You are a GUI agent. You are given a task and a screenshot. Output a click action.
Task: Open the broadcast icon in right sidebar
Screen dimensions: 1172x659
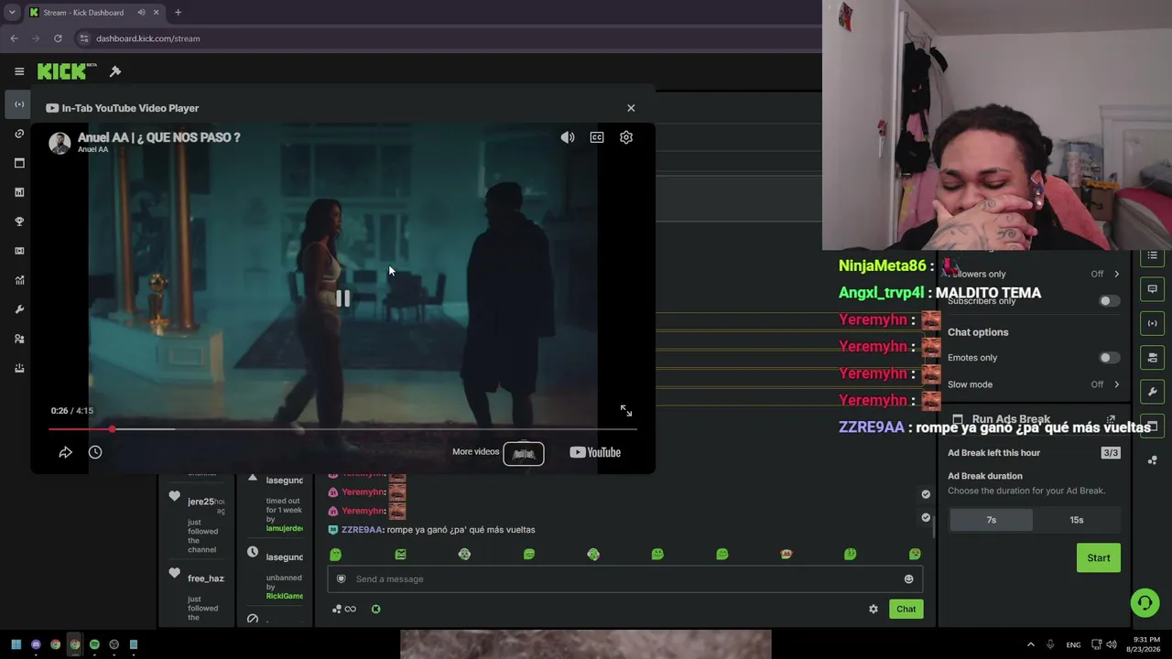coord(1153,323)
